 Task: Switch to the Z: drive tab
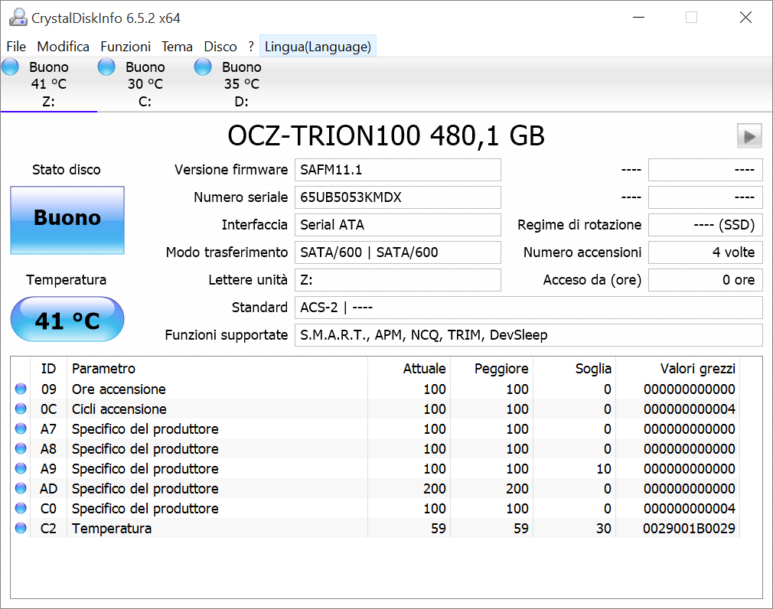point(49,84)
